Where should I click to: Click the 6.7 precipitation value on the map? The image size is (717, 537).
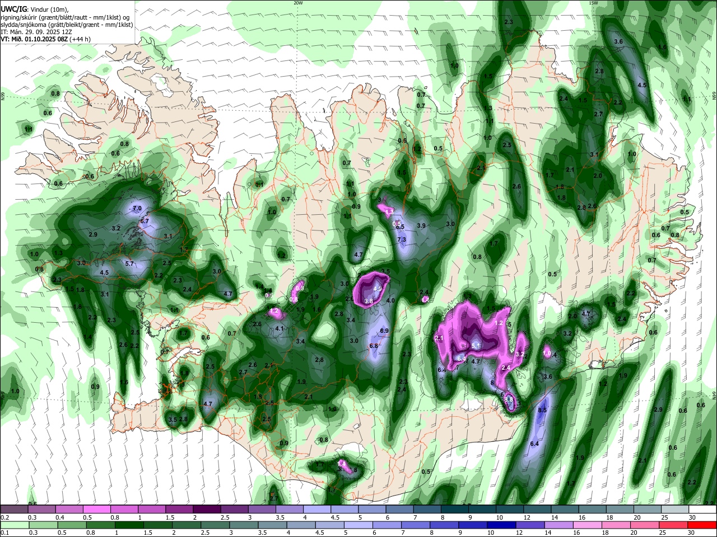coord(145,221)
